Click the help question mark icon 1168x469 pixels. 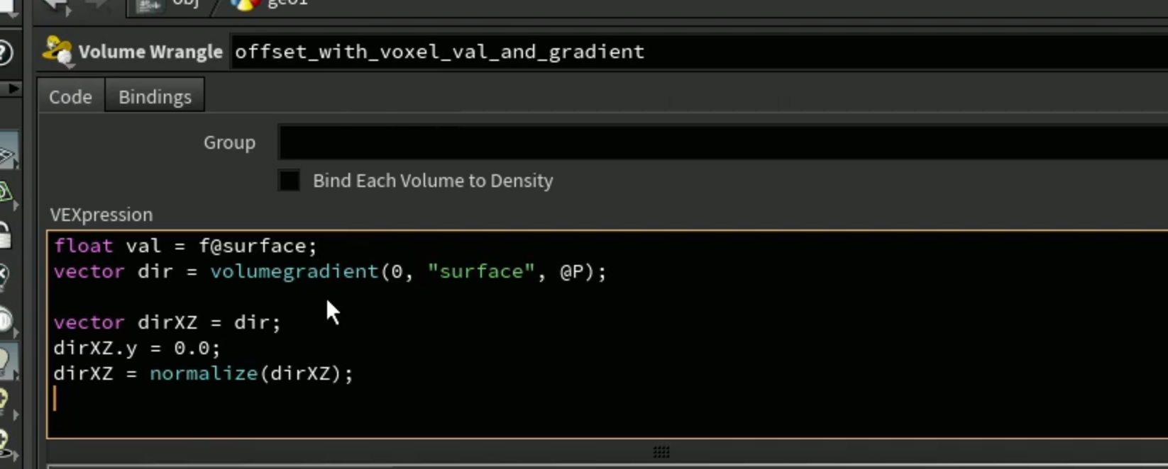pos(5,52)
